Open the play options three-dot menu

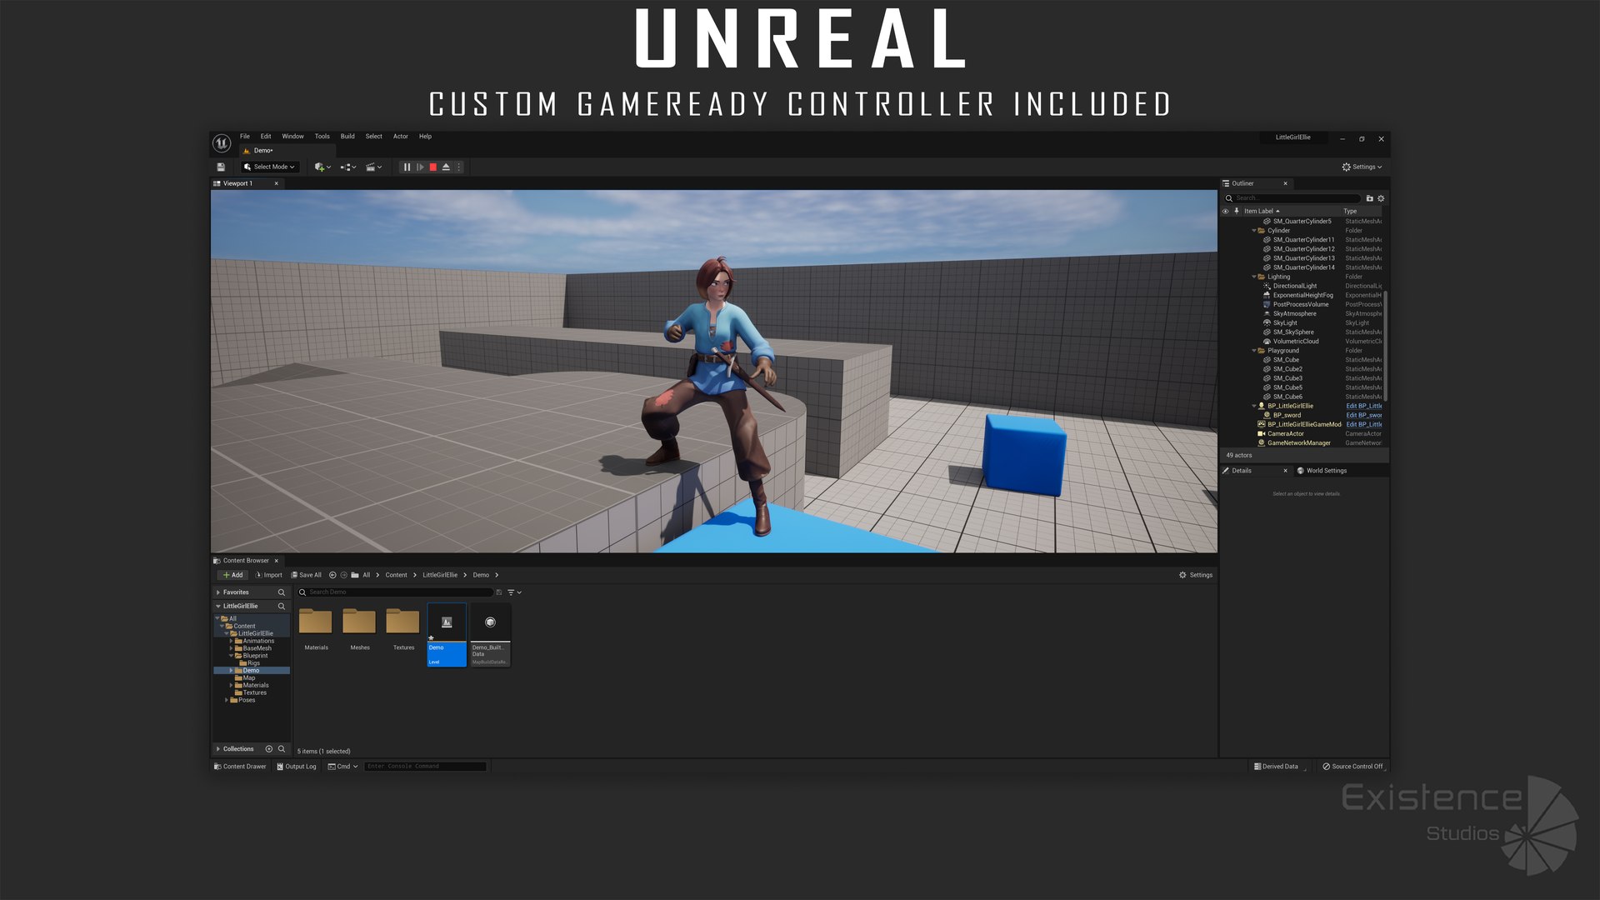[x=458, y=167]
